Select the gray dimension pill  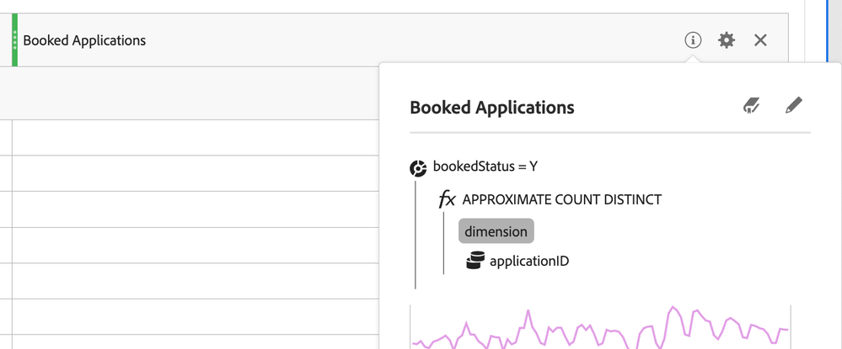[x=496, y=231]
